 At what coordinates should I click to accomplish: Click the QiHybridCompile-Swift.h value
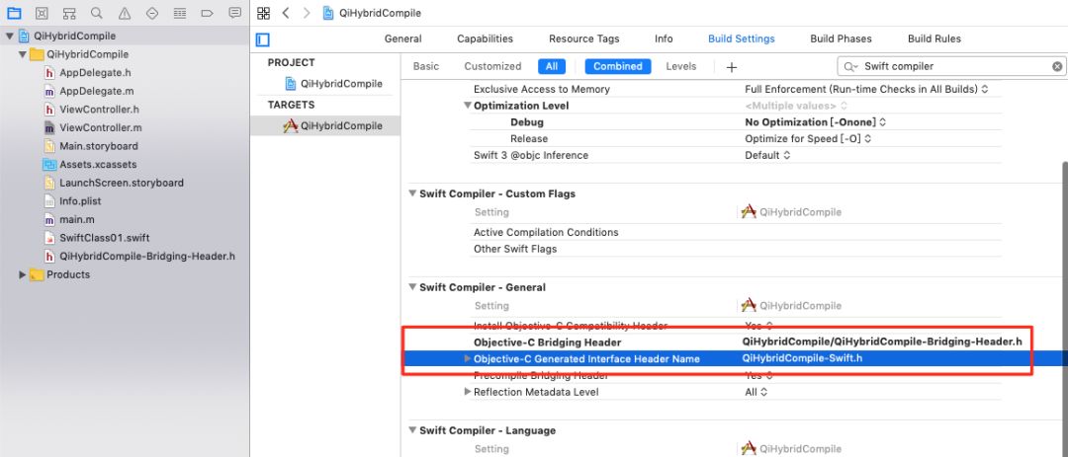802,358
